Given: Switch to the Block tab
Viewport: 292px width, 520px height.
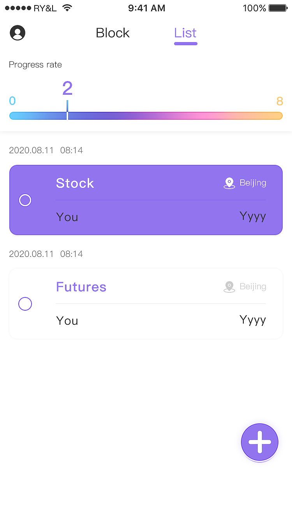Looking at the screenshot, I should pyautogui.click(x=113, y=33).
